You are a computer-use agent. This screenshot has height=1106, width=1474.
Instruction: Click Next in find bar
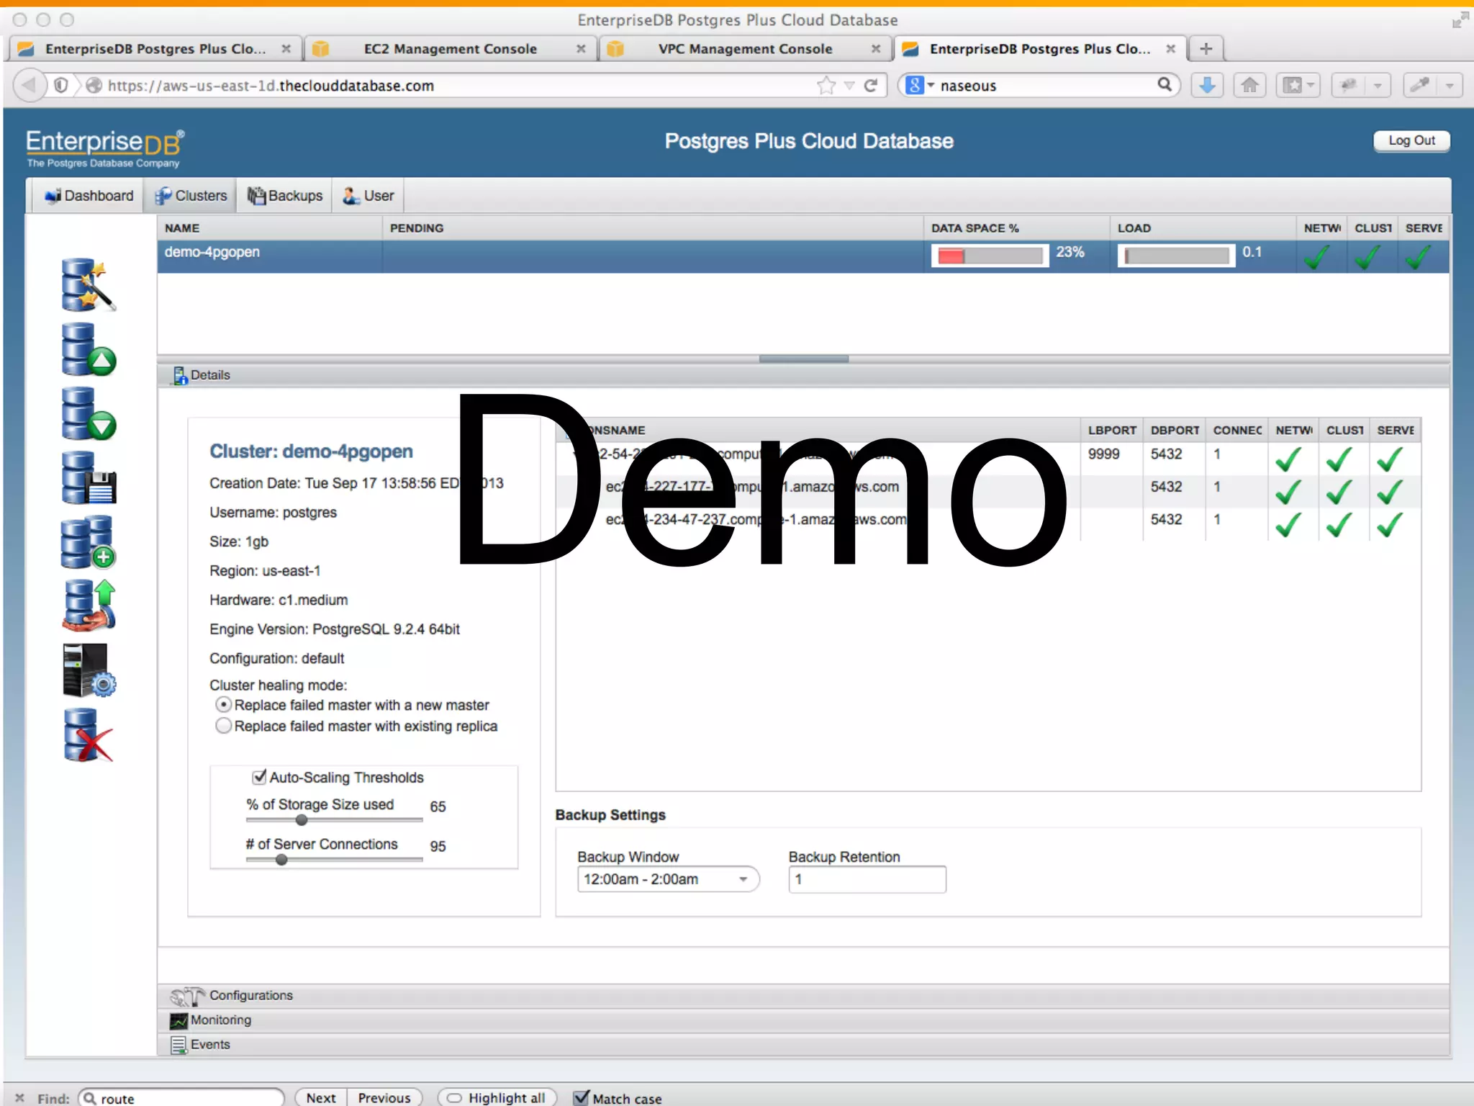321,1097
